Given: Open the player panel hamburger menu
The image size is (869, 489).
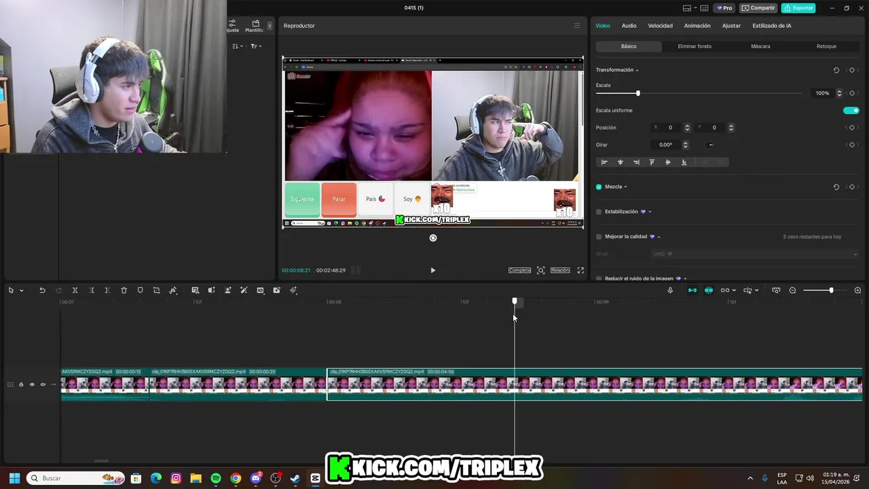Looking at the screenshot, I should tap(577, 26).
